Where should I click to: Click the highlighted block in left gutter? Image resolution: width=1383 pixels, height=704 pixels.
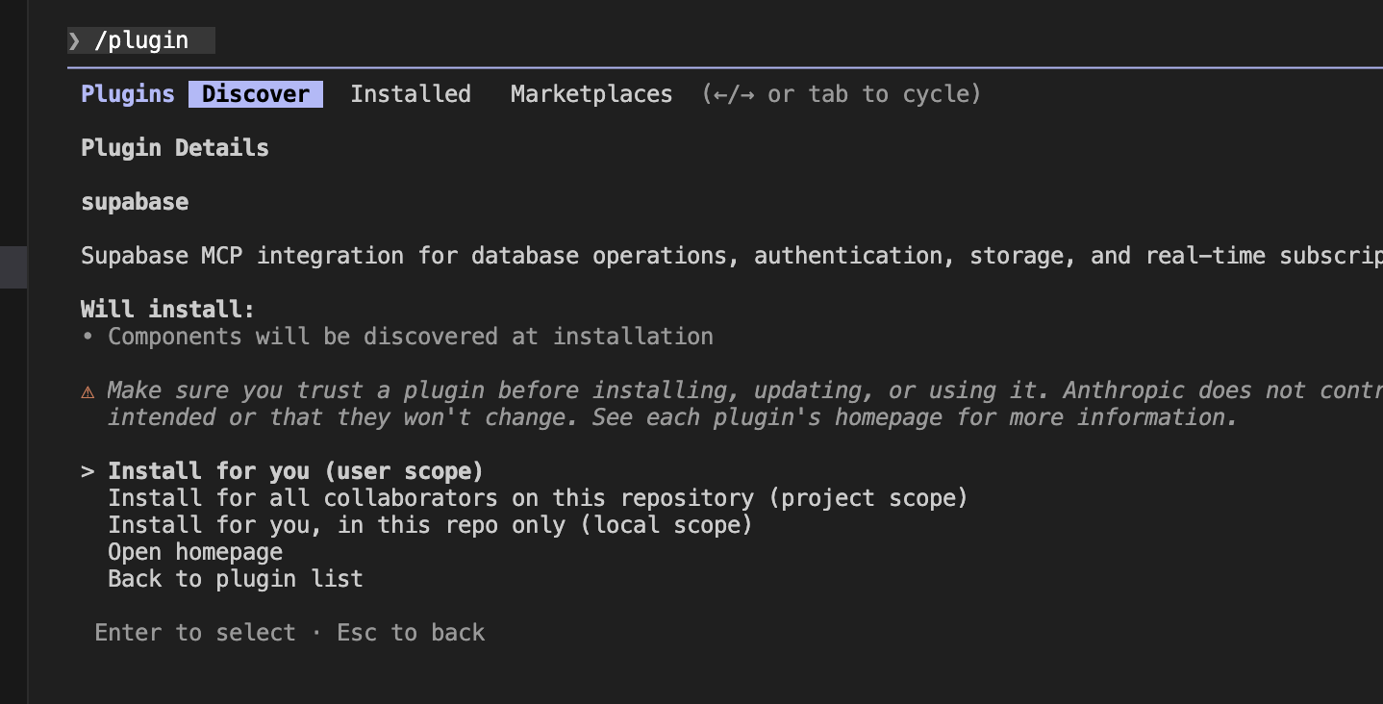pos(13,266)
